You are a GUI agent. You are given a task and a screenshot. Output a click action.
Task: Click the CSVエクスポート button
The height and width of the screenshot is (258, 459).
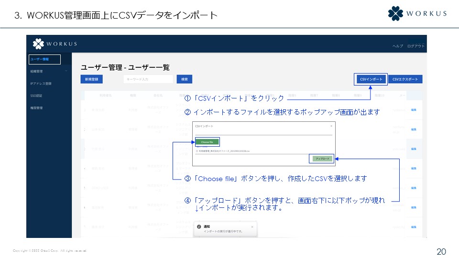point(405,79)
